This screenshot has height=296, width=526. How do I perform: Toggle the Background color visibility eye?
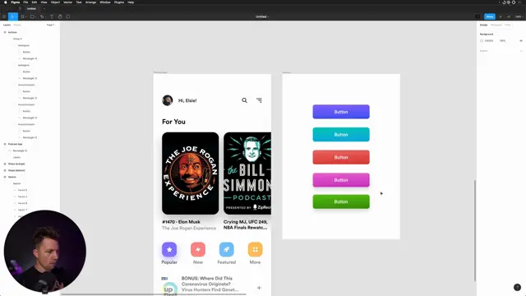coord(521,40)
